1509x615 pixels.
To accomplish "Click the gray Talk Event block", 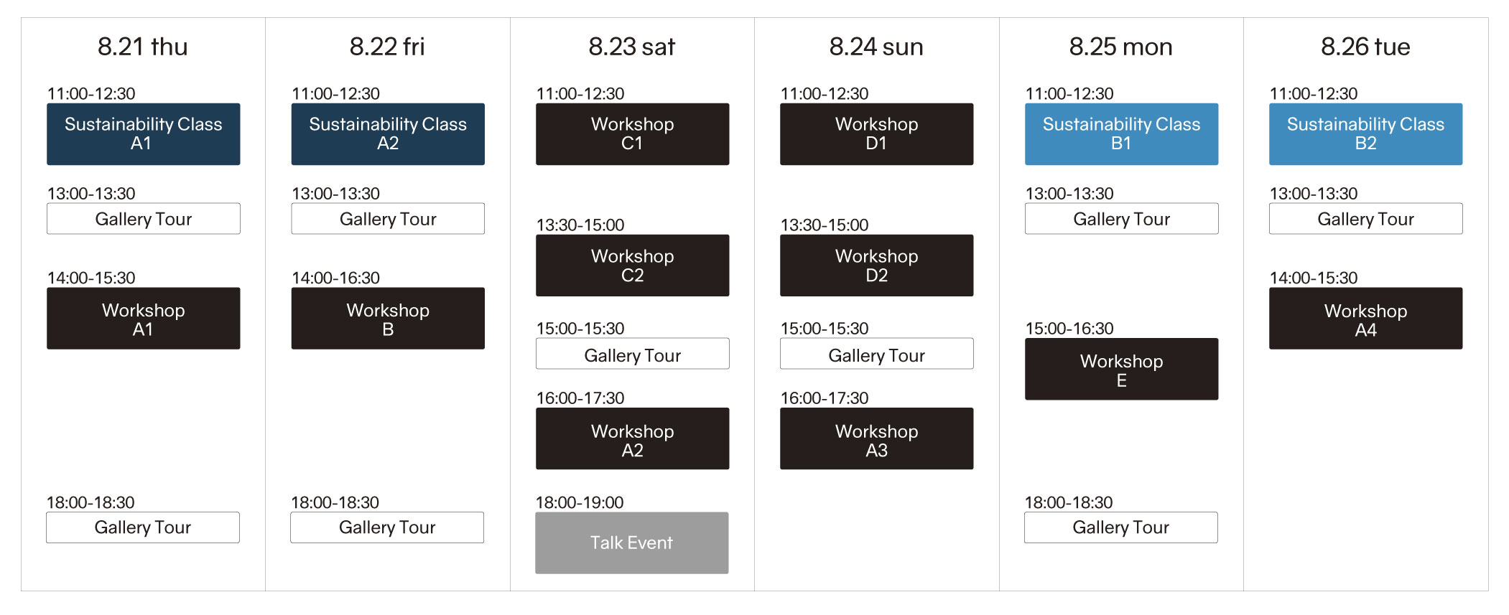I will pyautogui.click(x=631, y=543).
